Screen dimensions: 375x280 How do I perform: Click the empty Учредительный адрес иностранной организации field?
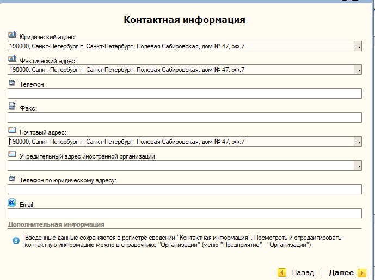click(x=181, y=166)
